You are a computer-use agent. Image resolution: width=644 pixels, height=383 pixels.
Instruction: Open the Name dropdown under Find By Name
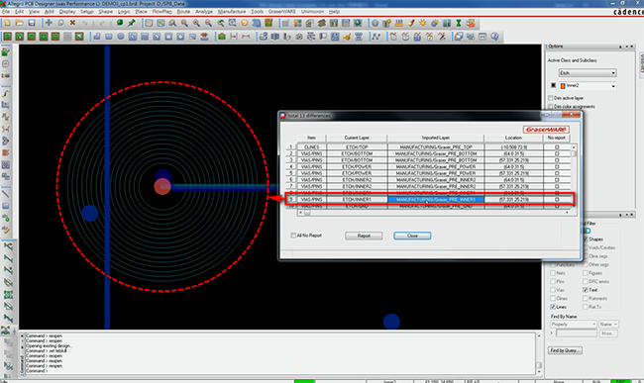[608, 324]
